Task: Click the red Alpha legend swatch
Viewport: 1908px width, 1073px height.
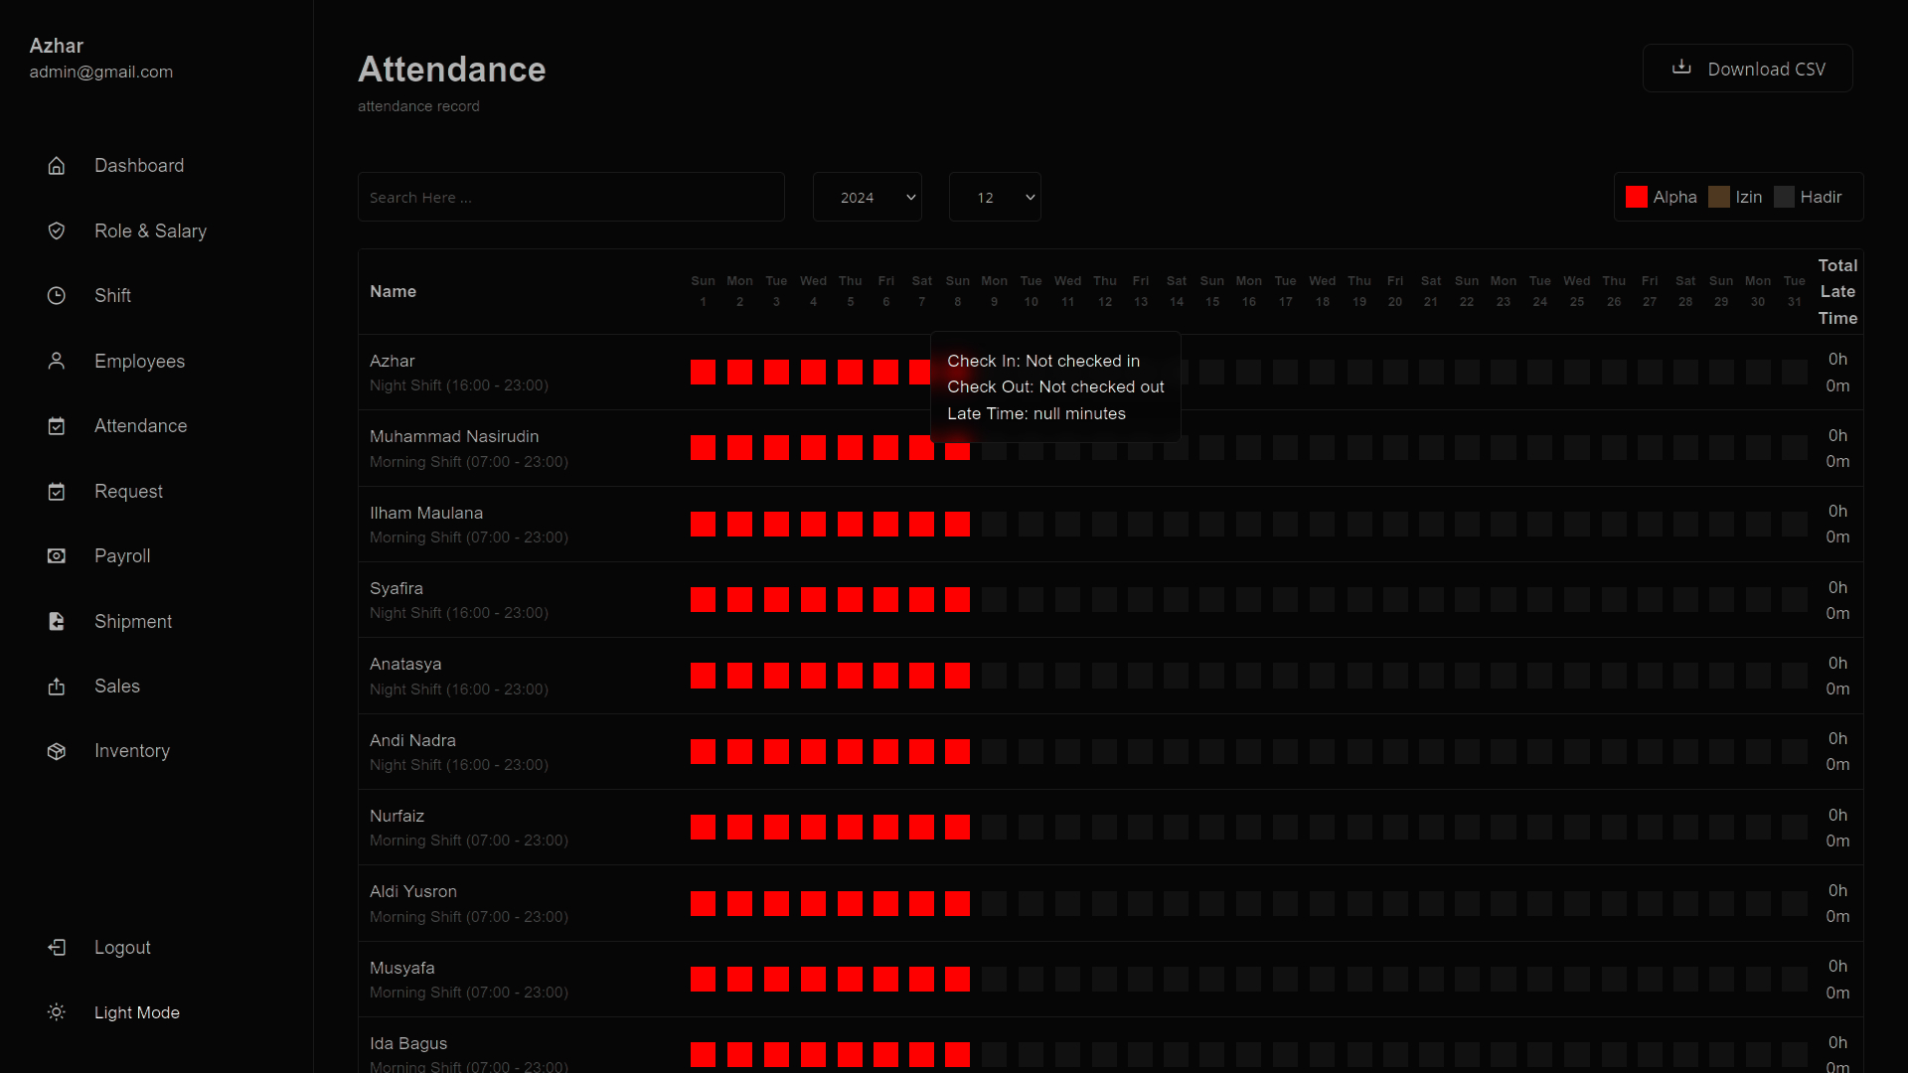Action: [1636, 197]
